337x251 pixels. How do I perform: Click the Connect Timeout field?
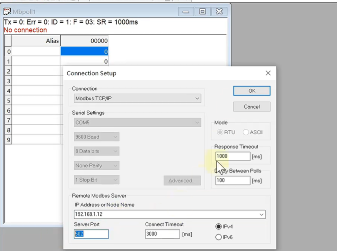click(162, 234)
